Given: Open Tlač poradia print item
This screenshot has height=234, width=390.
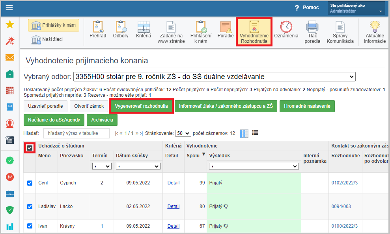Looking at the screenshot, I should coord(312,32).
